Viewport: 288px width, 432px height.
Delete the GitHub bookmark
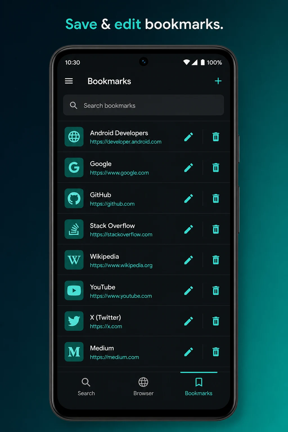click(216, 199)
